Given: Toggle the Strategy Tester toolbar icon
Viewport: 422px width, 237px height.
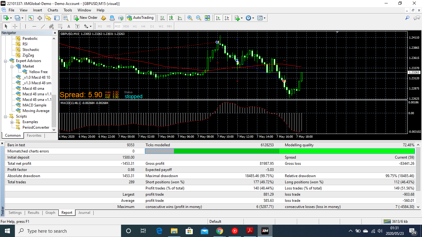Looking at the screenshot, I should [65, 18].
